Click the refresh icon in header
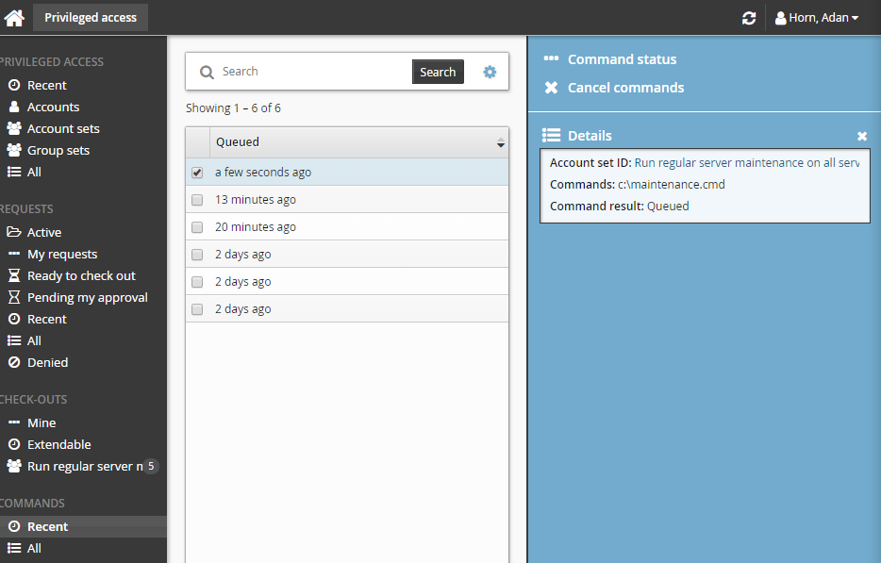 pos(749,18)
